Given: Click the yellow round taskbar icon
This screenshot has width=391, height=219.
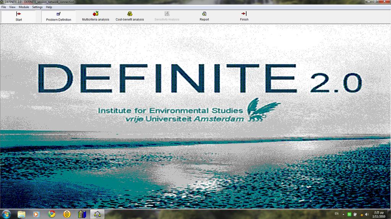Looking at the screenshot, I should point(67,214).
